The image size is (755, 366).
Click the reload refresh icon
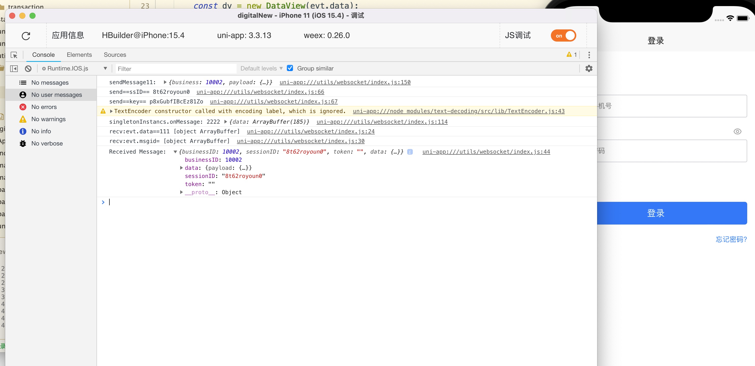[26, 36]
